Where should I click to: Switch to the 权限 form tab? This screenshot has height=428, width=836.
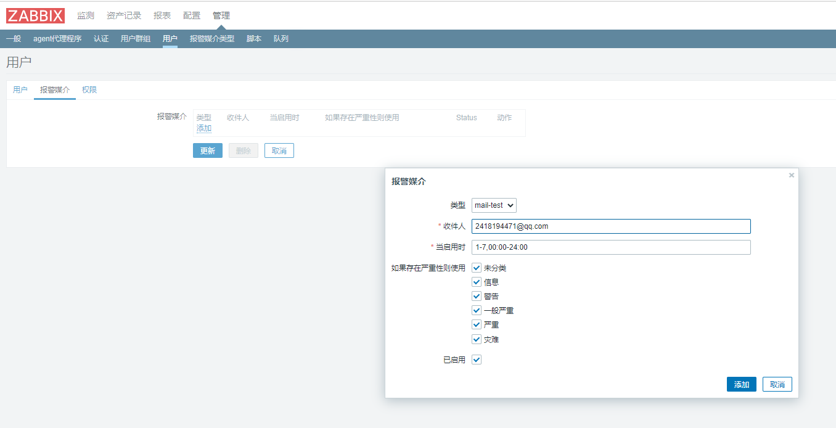(x=89, y=90)
